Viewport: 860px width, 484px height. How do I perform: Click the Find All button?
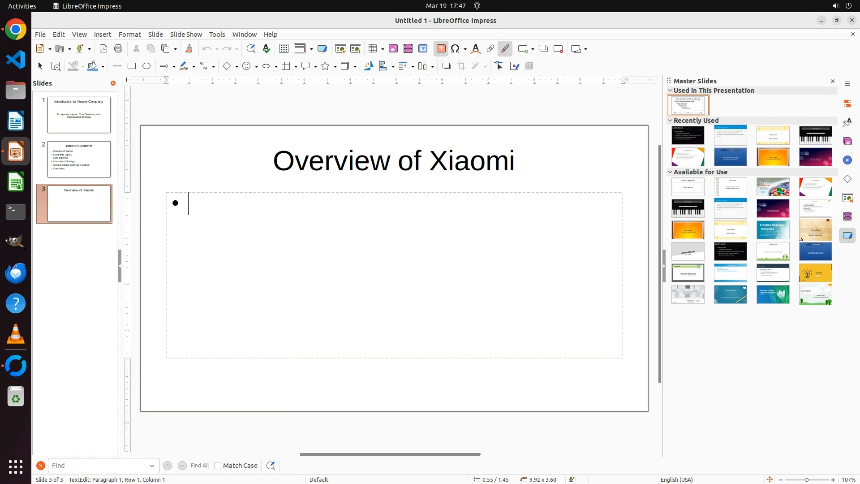point(200,466)
